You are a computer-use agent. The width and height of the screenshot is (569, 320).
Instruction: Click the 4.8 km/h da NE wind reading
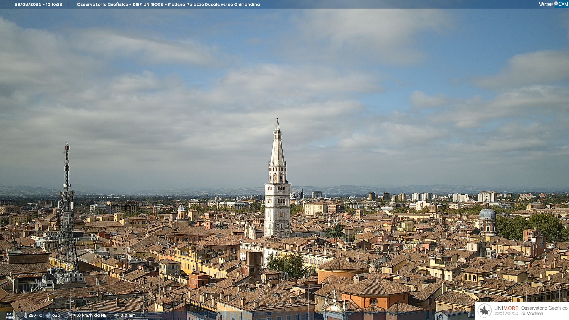(90, 315)
